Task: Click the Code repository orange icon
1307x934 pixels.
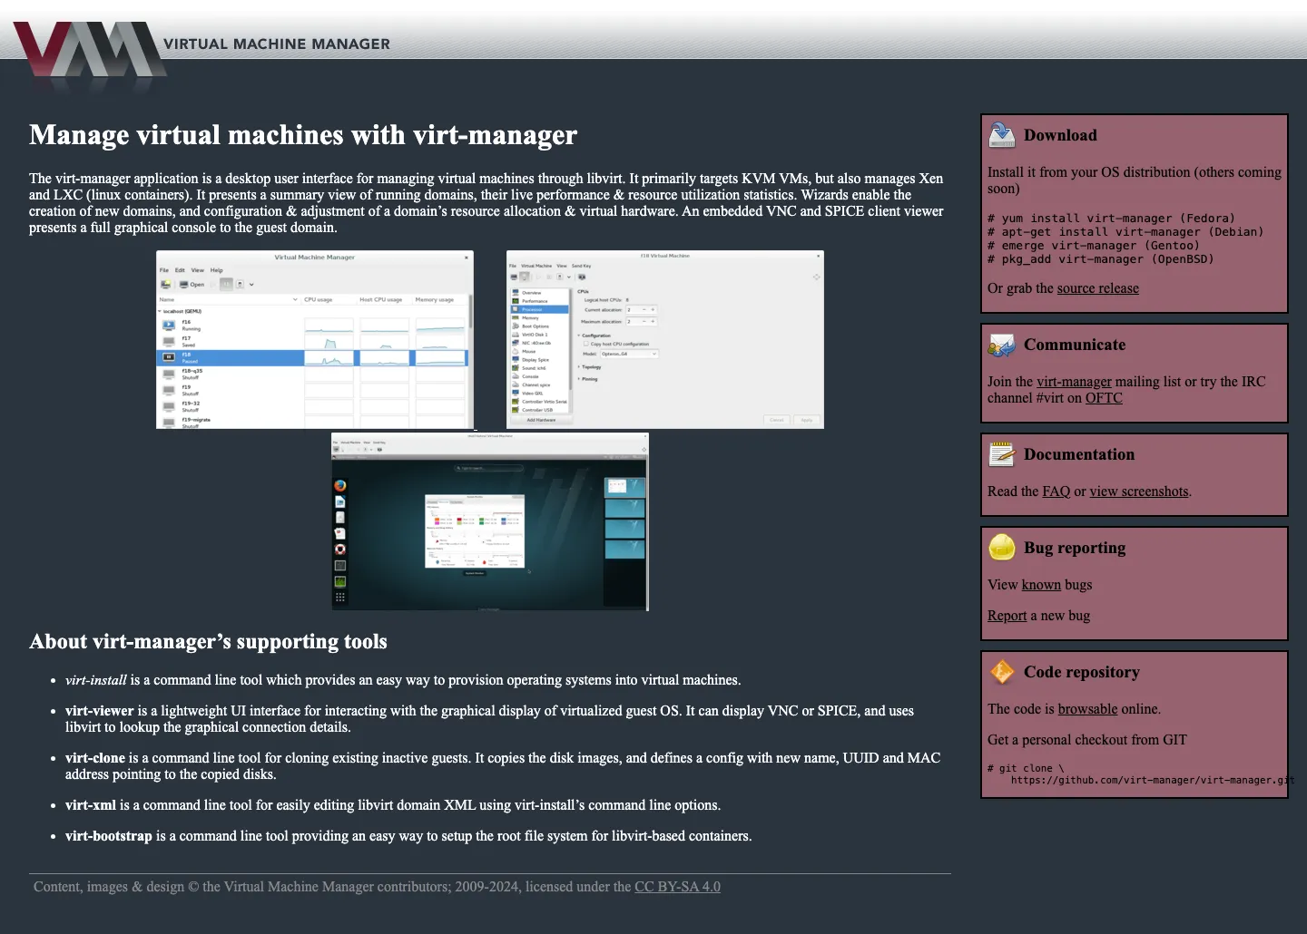Action: pyautogui.click(x=1002, y=672)
